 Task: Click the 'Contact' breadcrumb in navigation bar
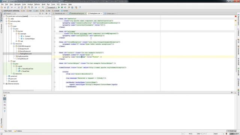(65, 11)
